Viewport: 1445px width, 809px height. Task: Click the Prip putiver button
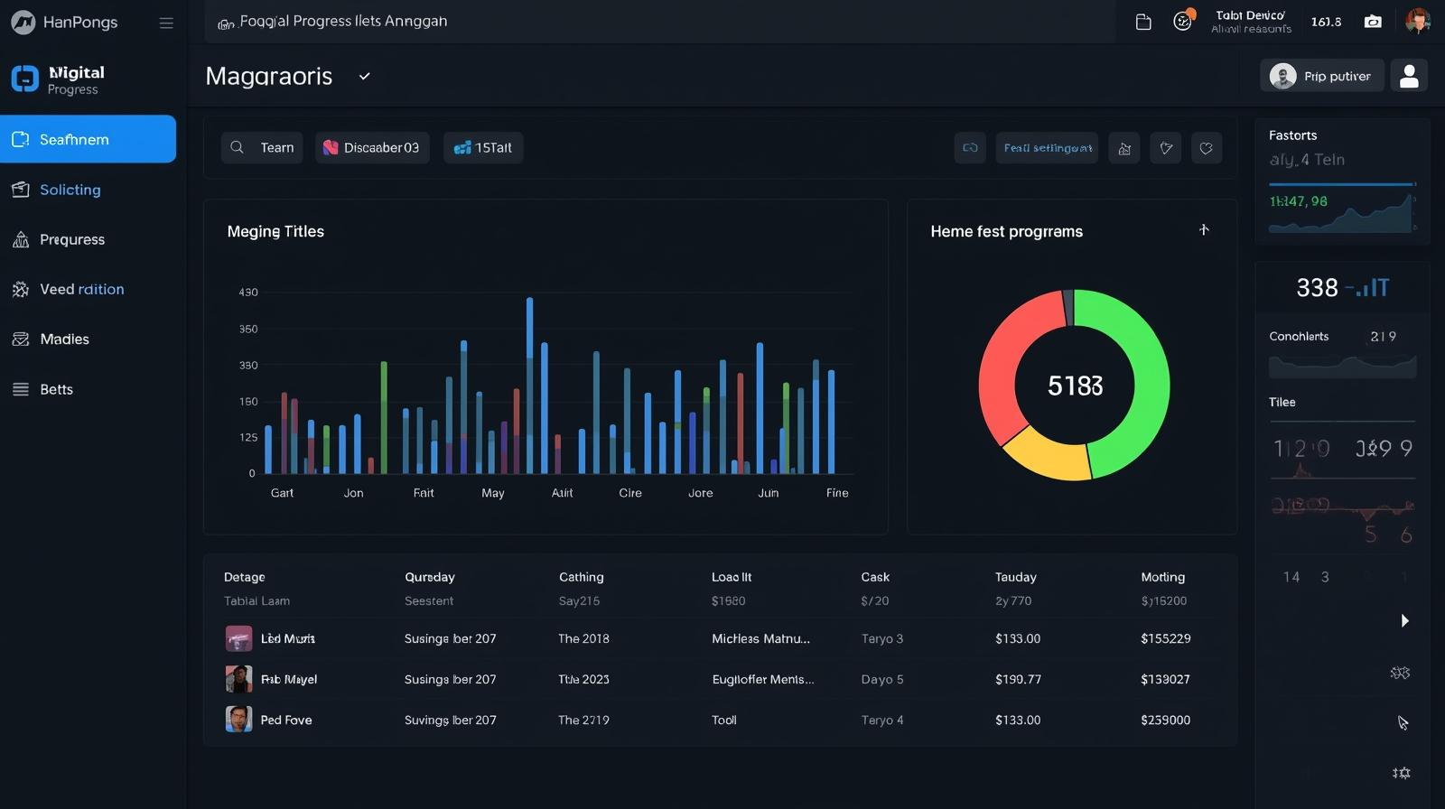tap(1320, 76)
